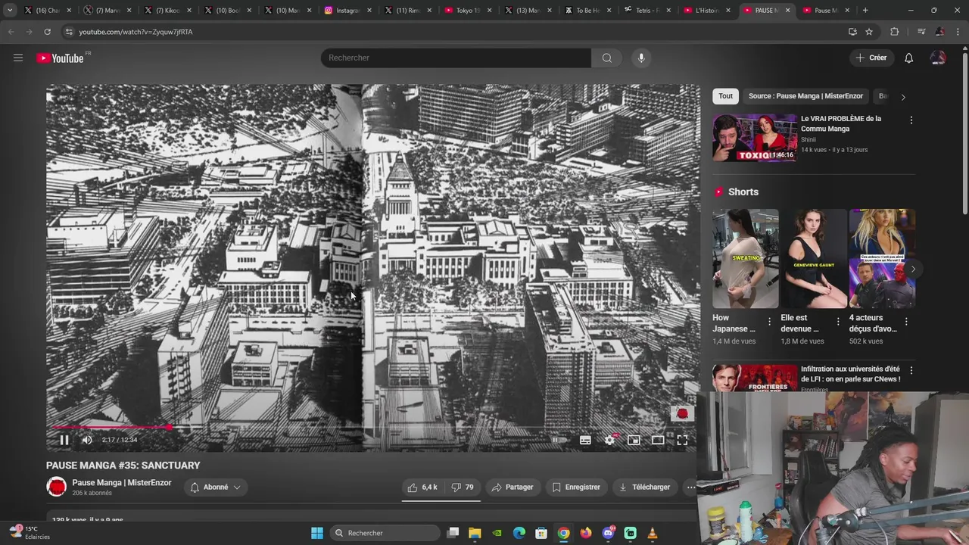Toggle autoplay switch in player controls

[x=558, y=440]
